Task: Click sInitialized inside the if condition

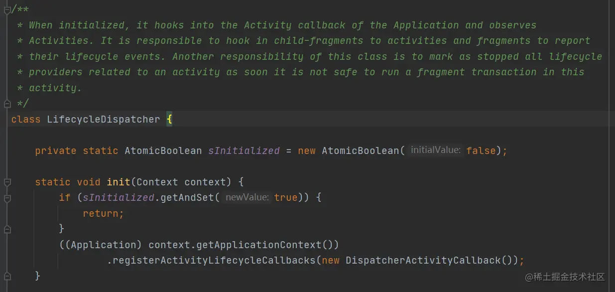Action: (x=119, y=198)
